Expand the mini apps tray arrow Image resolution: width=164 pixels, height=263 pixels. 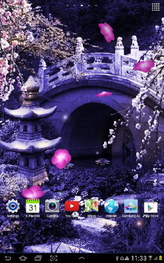pos(82,258)
